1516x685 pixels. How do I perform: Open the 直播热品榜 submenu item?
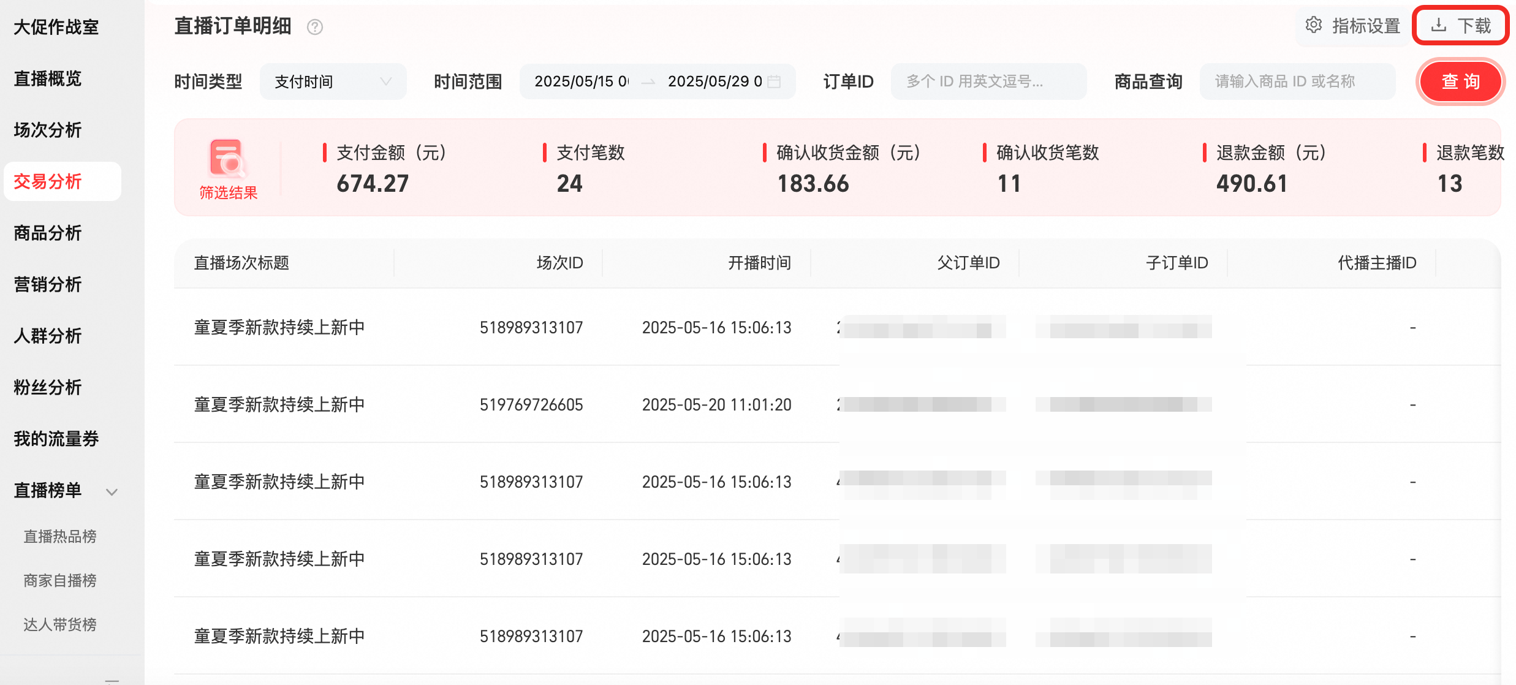click(60, 537)
